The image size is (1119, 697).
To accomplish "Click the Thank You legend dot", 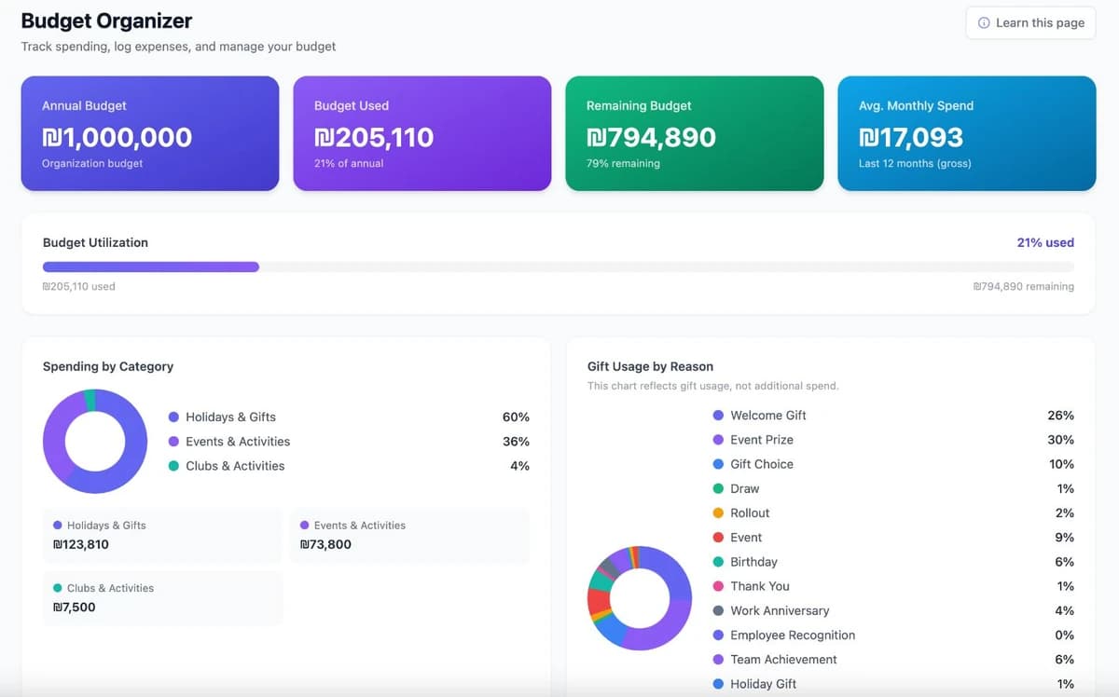I will (x=718, y=586).
